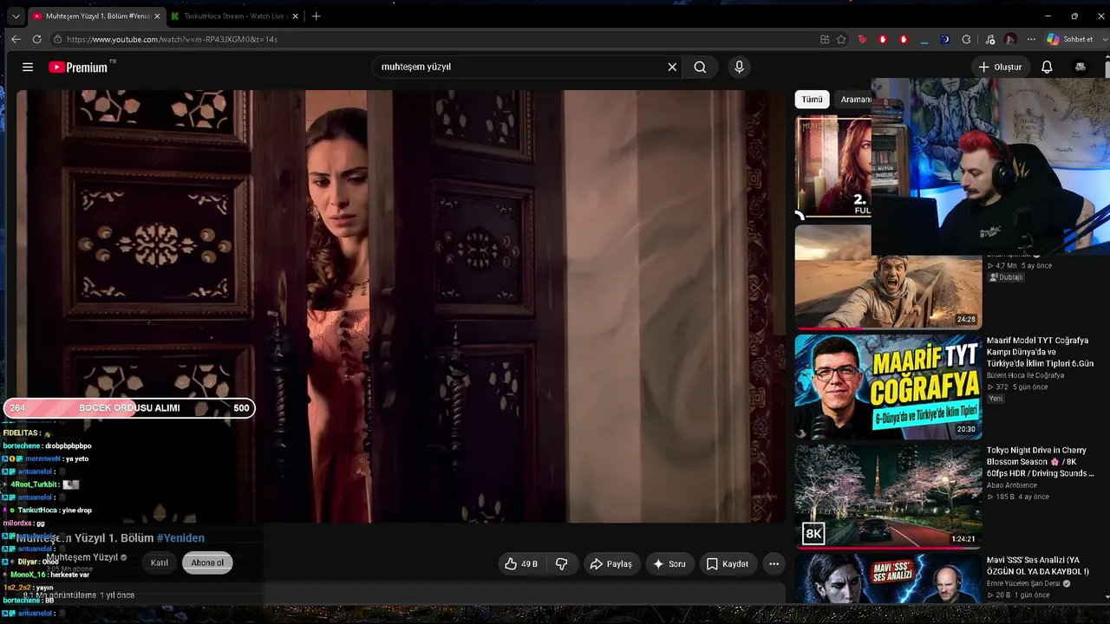Viewport: 1110px width, 624px height.
Task: Switch to the TankutHoca Stream tab
Action: pos(234,16)
